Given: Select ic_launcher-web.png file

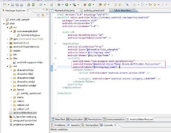Looking at the screenshot, I should point(25,117).
